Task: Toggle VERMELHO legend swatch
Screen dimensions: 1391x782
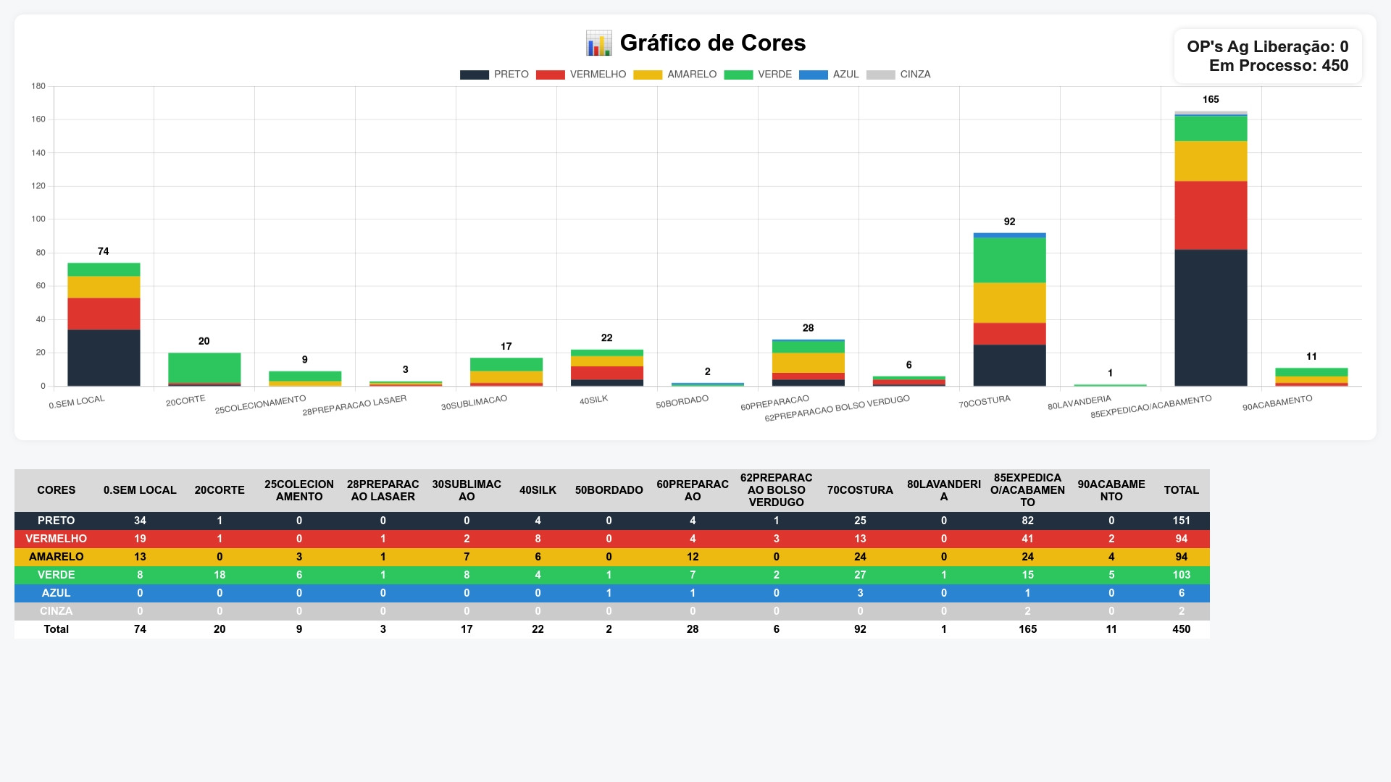Action: [x=550, y=75]
